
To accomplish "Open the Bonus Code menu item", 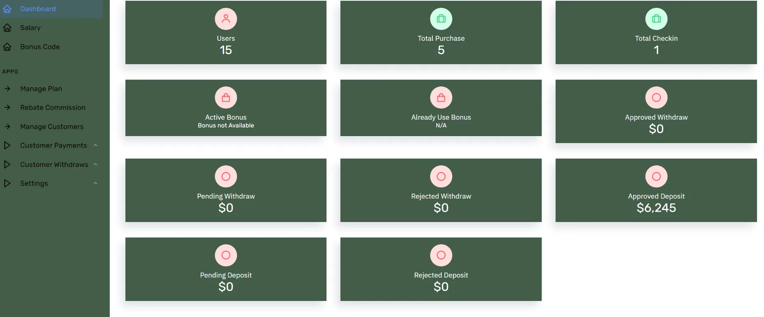I will [x=40, y=47].
